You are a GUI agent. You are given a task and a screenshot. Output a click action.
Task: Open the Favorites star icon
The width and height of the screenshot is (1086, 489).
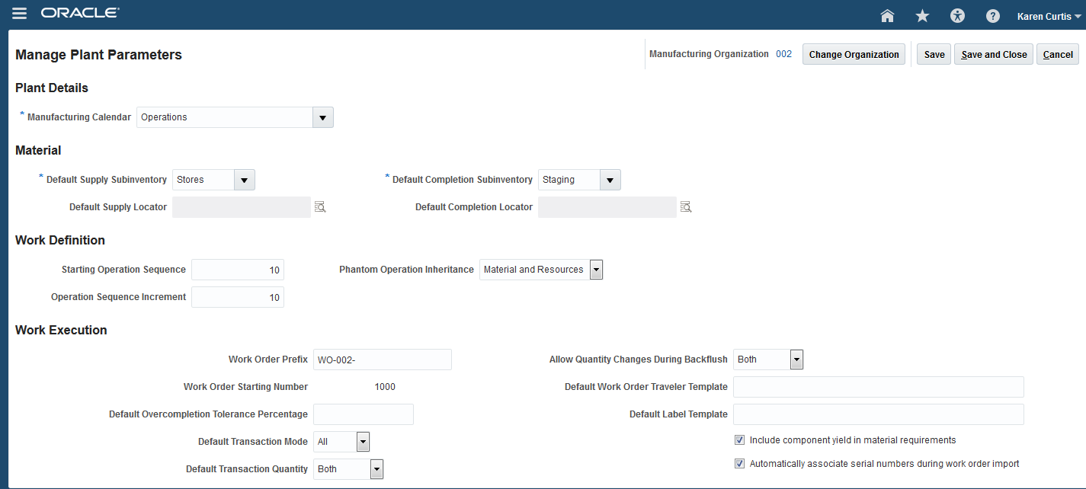pyautogui.click(x=922, y=16)
